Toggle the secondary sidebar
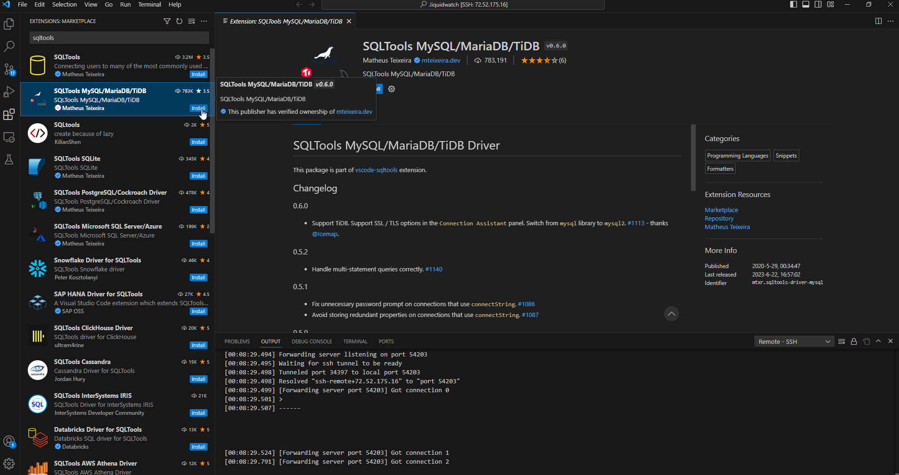This screenshot has width=899, height=475. 818,4
